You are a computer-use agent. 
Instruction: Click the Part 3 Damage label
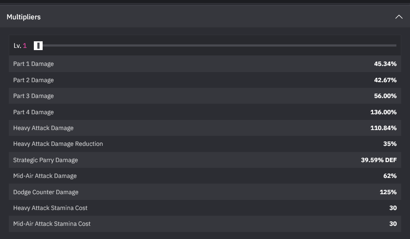click(33, 96)
